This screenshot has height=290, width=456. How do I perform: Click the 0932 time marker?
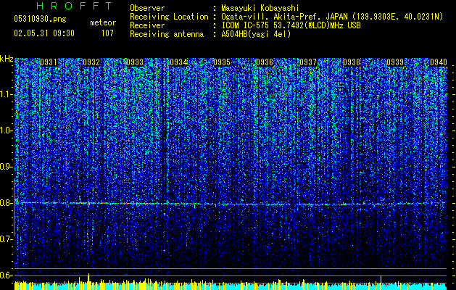(x=91, y=62)
